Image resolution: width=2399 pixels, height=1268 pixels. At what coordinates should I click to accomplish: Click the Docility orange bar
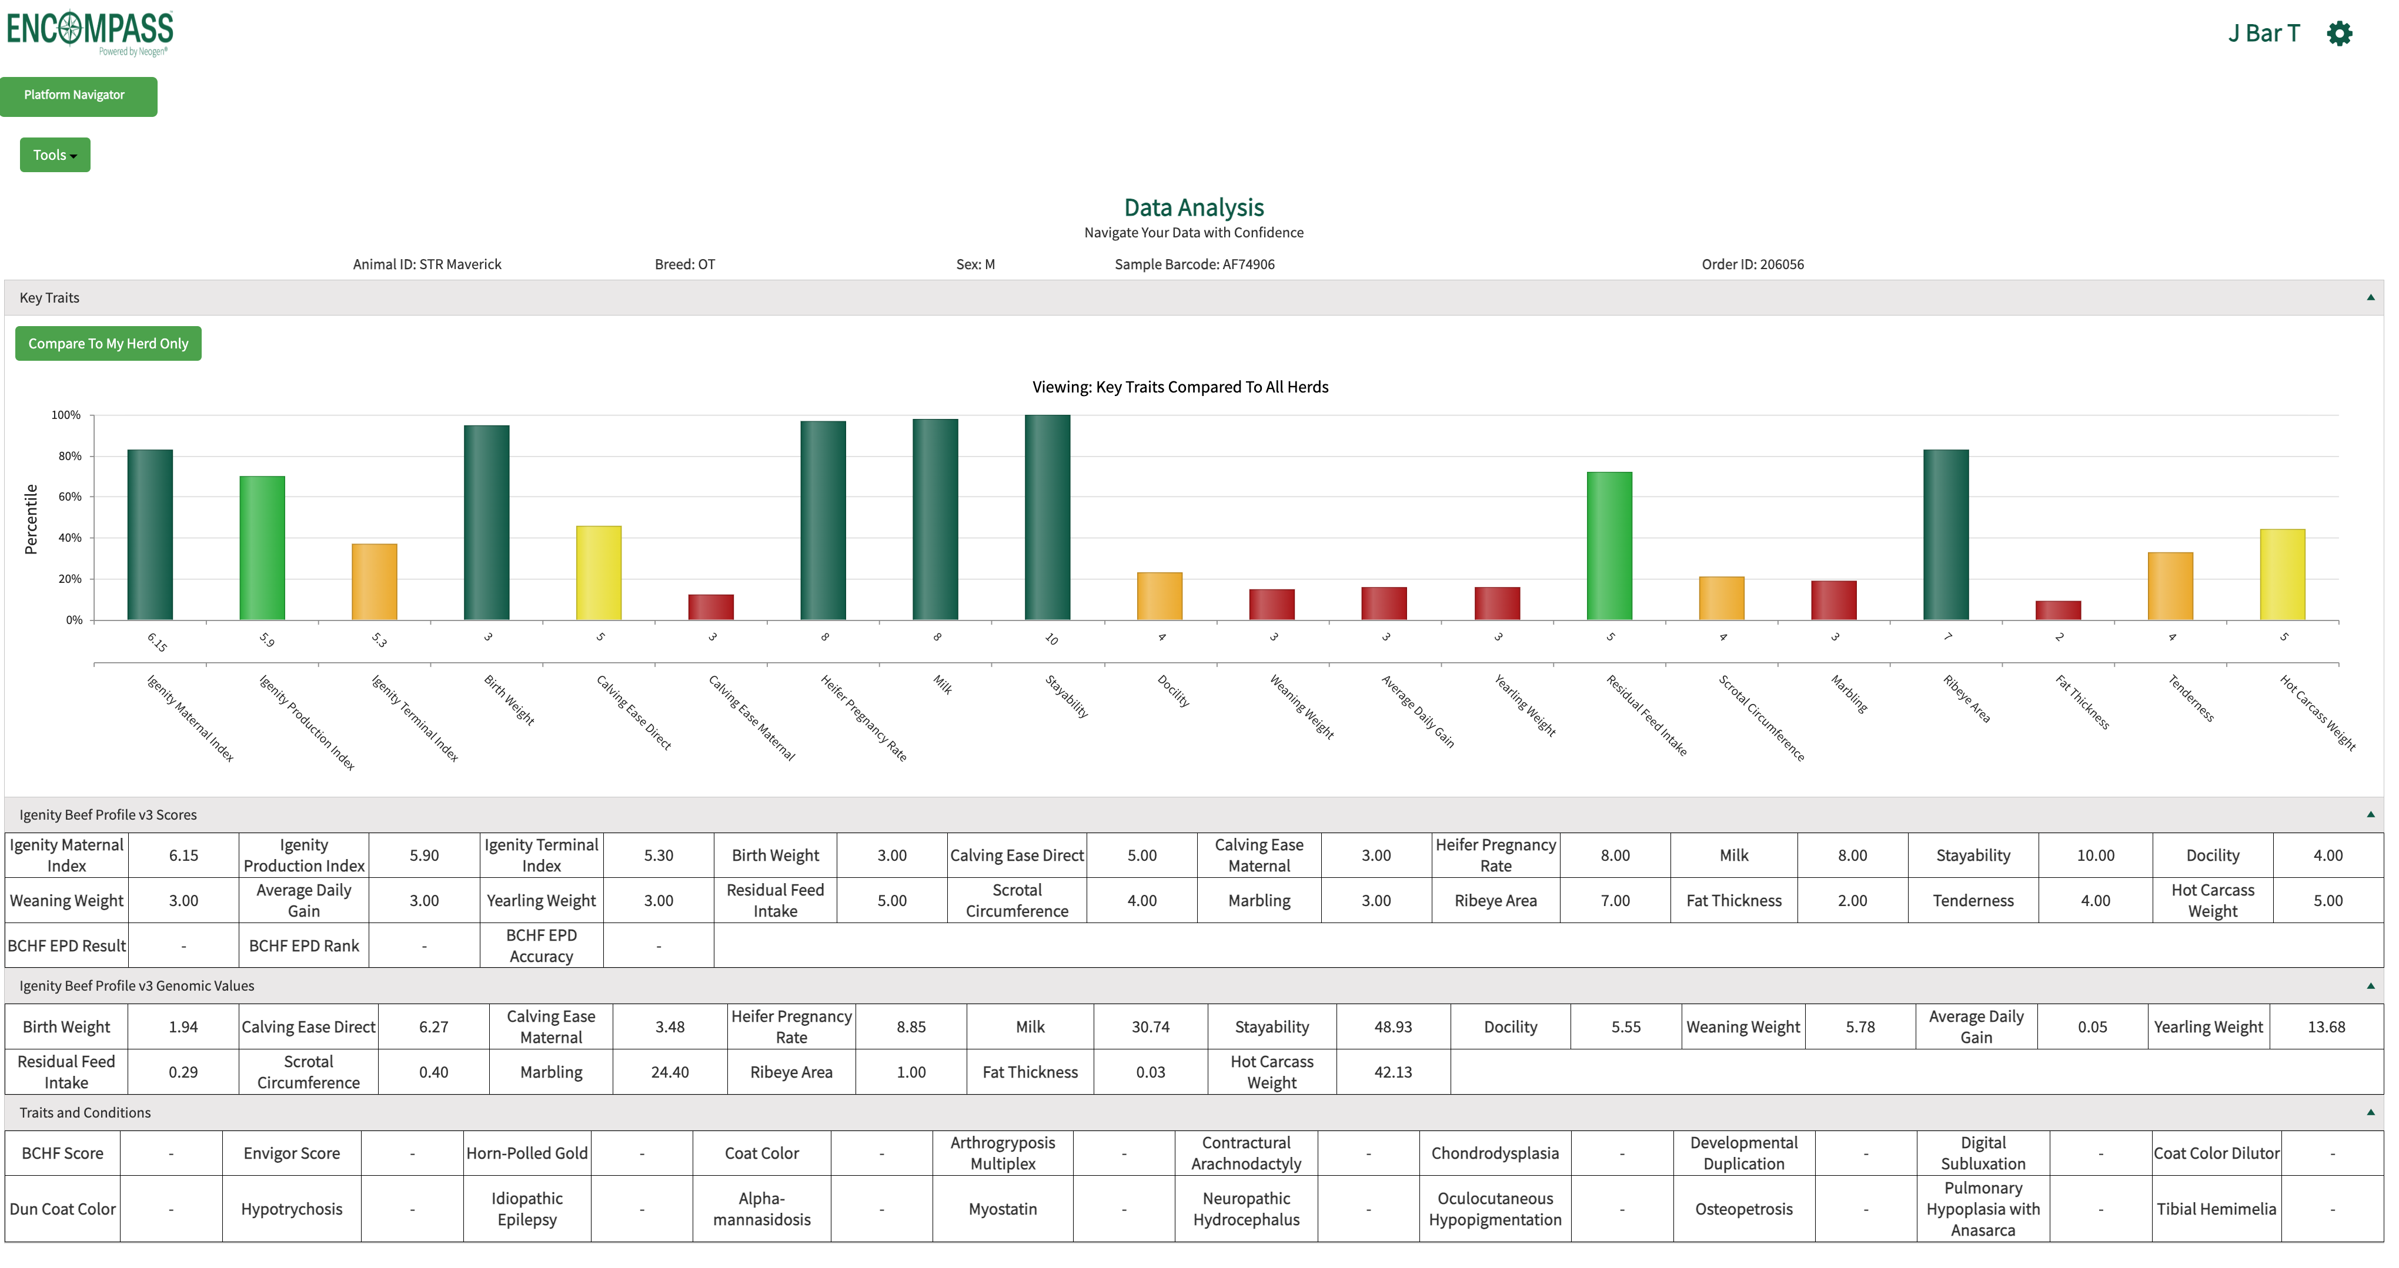(1160, 596)
